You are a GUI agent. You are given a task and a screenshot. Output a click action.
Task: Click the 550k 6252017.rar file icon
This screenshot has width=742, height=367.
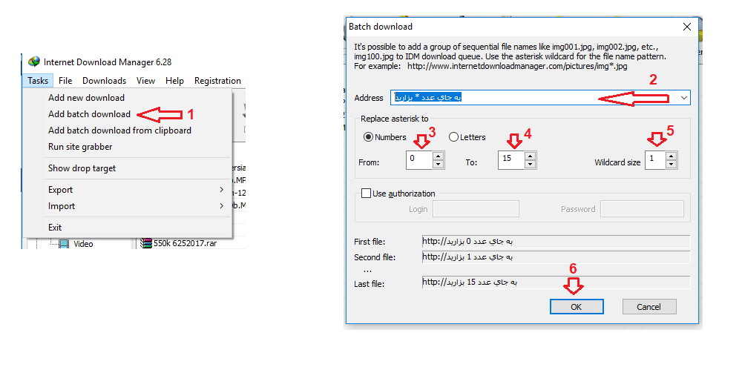pyautogui.click(x=145, y=243)
